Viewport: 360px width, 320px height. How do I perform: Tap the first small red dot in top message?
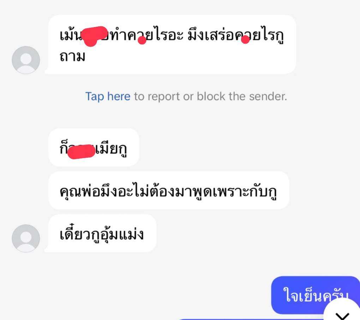(142, 40)
